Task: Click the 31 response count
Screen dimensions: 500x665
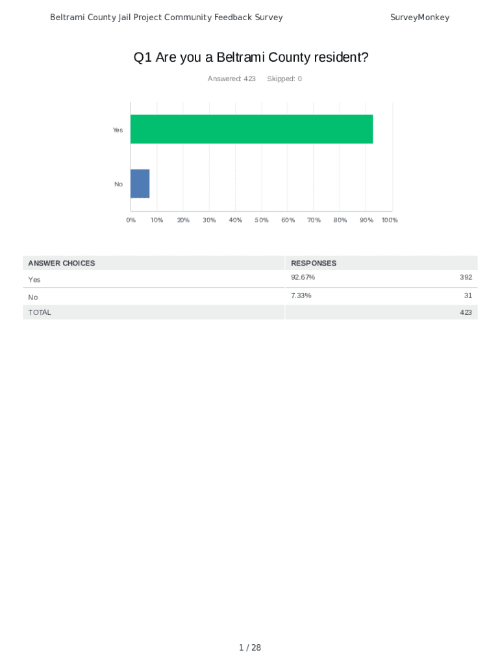Action: coord(468,295)
